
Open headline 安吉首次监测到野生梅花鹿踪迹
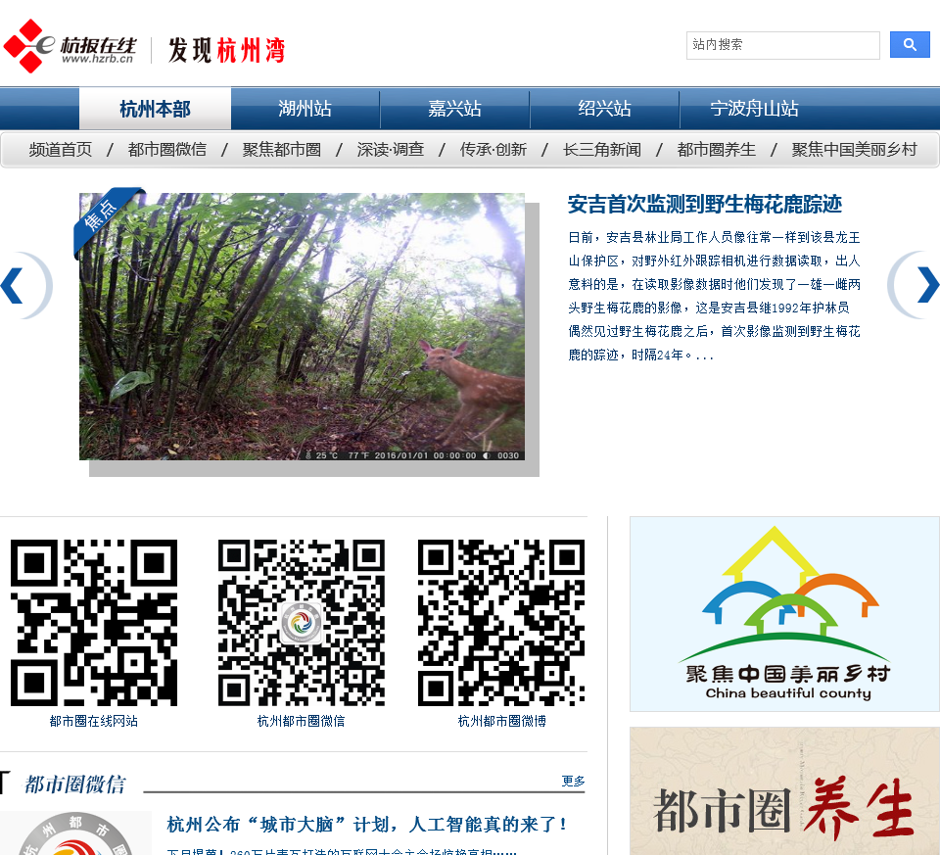[x=704, y=205]
